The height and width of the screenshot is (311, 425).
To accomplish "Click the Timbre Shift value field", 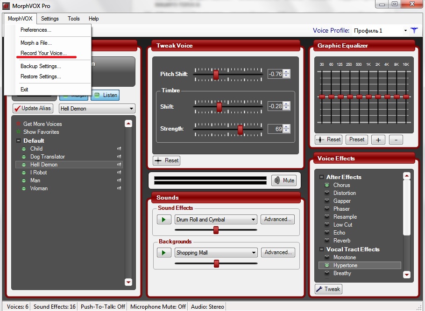I will pyautogui.click(x=275, y=106).
